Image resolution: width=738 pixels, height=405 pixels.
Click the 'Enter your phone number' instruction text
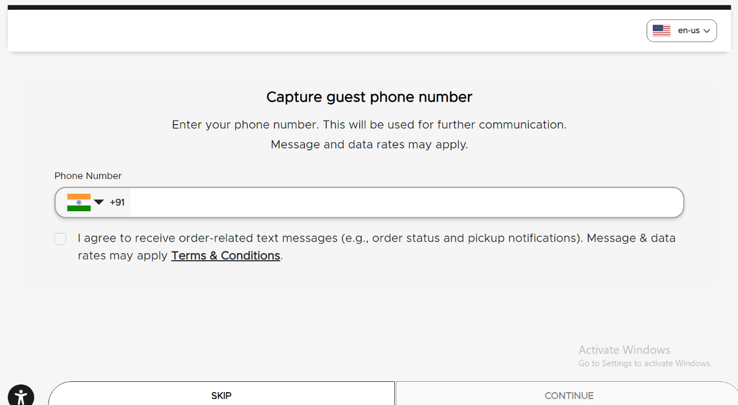pos(369,125)
